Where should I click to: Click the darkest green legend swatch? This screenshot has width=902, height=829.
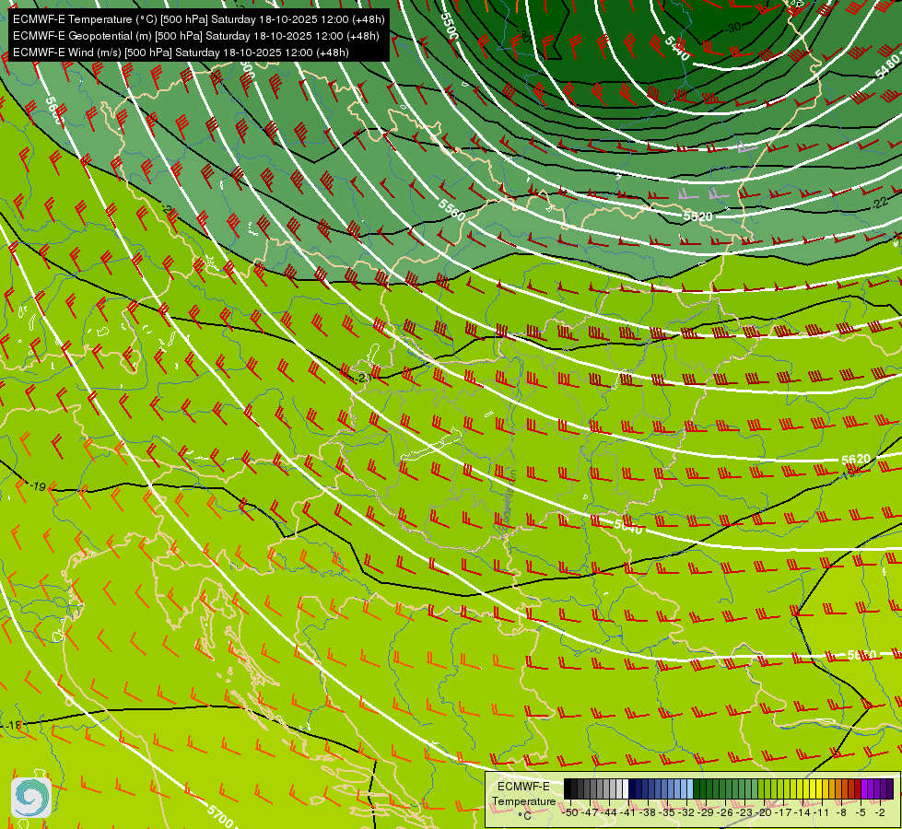click(697, 788)
